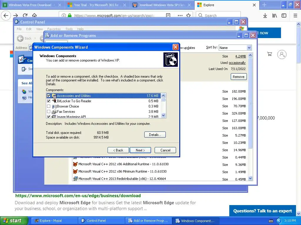Open the Favorites menu in Control Panel
Screen dimensions: 301x225
tap(54, 29)
